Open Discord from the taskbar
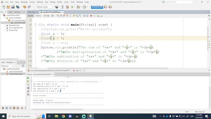This screenshot has width=211, height=119. pos(70,116)
